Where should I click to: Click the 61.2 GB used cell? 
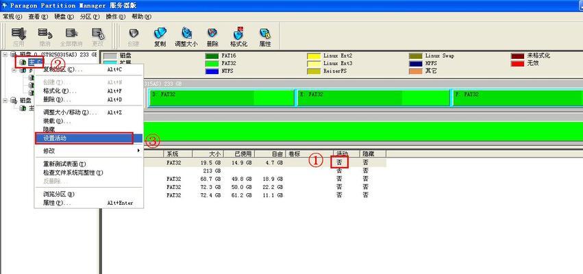pyautogui.click(x=243, y=195)
